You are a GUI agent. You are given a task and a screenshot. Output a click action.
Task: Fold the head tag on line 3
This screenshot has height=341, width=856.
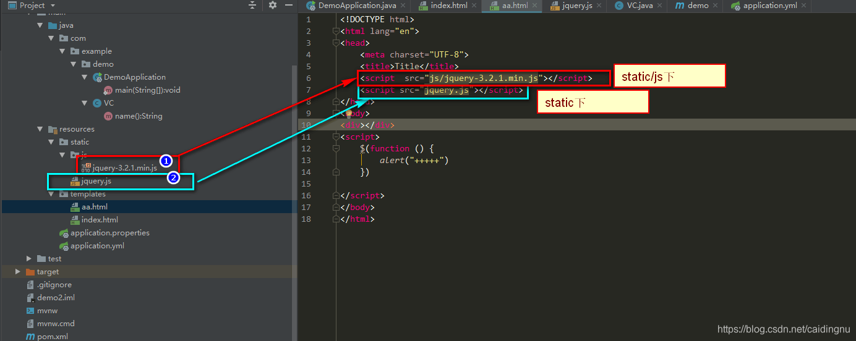[336, 43]
